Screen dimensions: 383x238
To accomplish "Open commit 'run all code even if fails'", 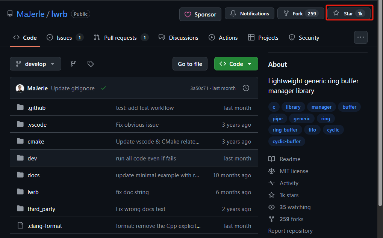I will click(x=146, y=158).
